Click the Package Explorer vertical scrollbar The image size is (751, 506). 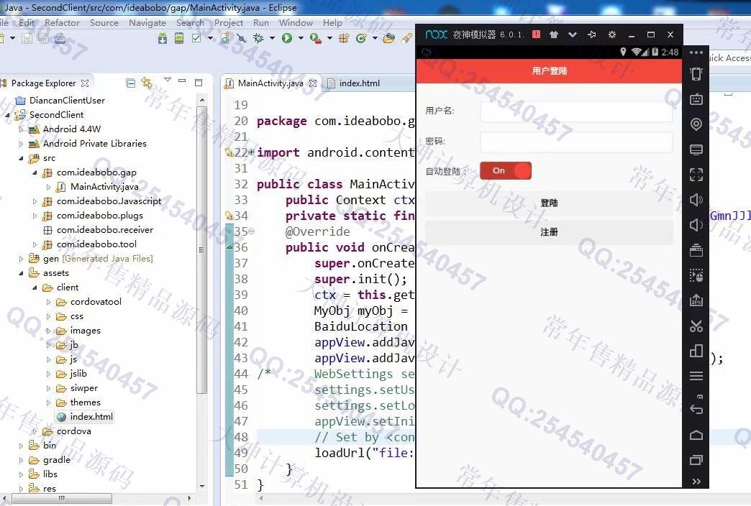click(x=202, y=249)
